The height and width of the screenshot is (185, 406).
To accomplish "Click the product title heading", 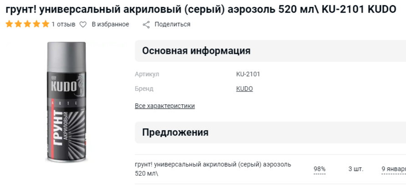I will 201,9.
